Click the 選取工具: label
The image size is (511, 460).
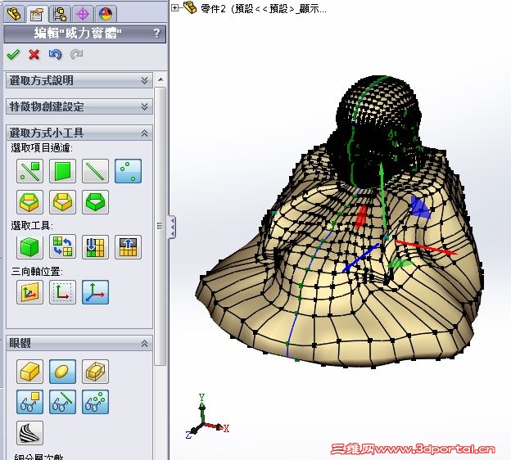(x=32, y=225)
